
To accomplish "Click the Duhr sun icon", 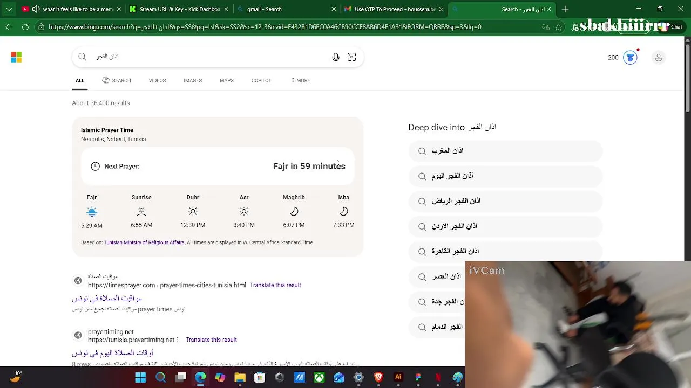I will pos(193,211).
